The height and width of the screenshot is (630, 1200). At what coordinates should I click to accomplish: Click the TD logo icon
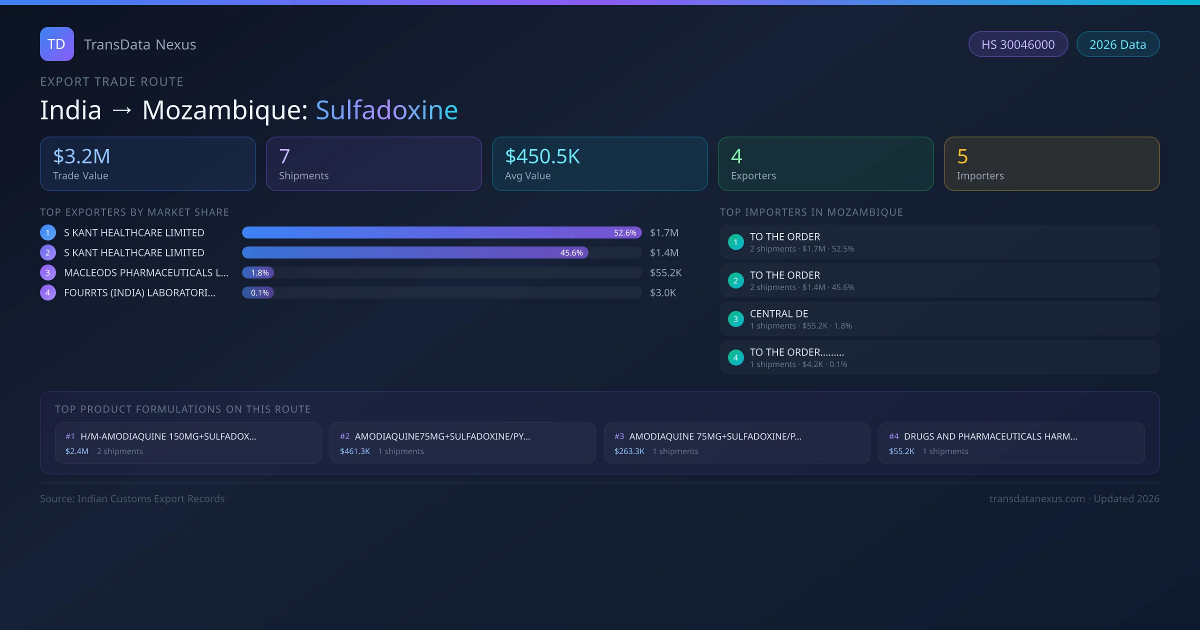click(56, 44)
